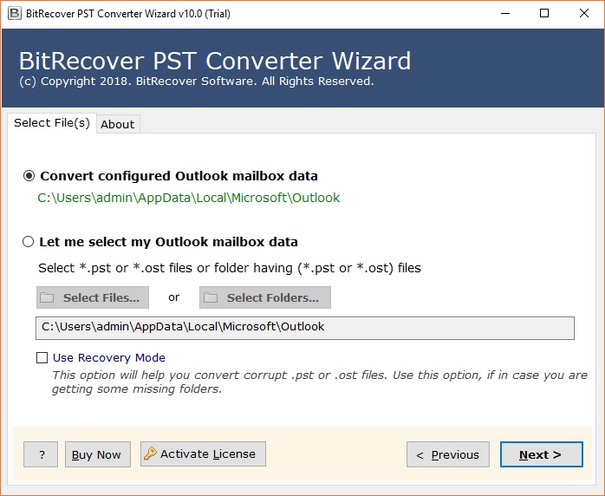Click the key icon for Activate License
605x496 pixels.
pyautogui.click(x=151, y=454)
